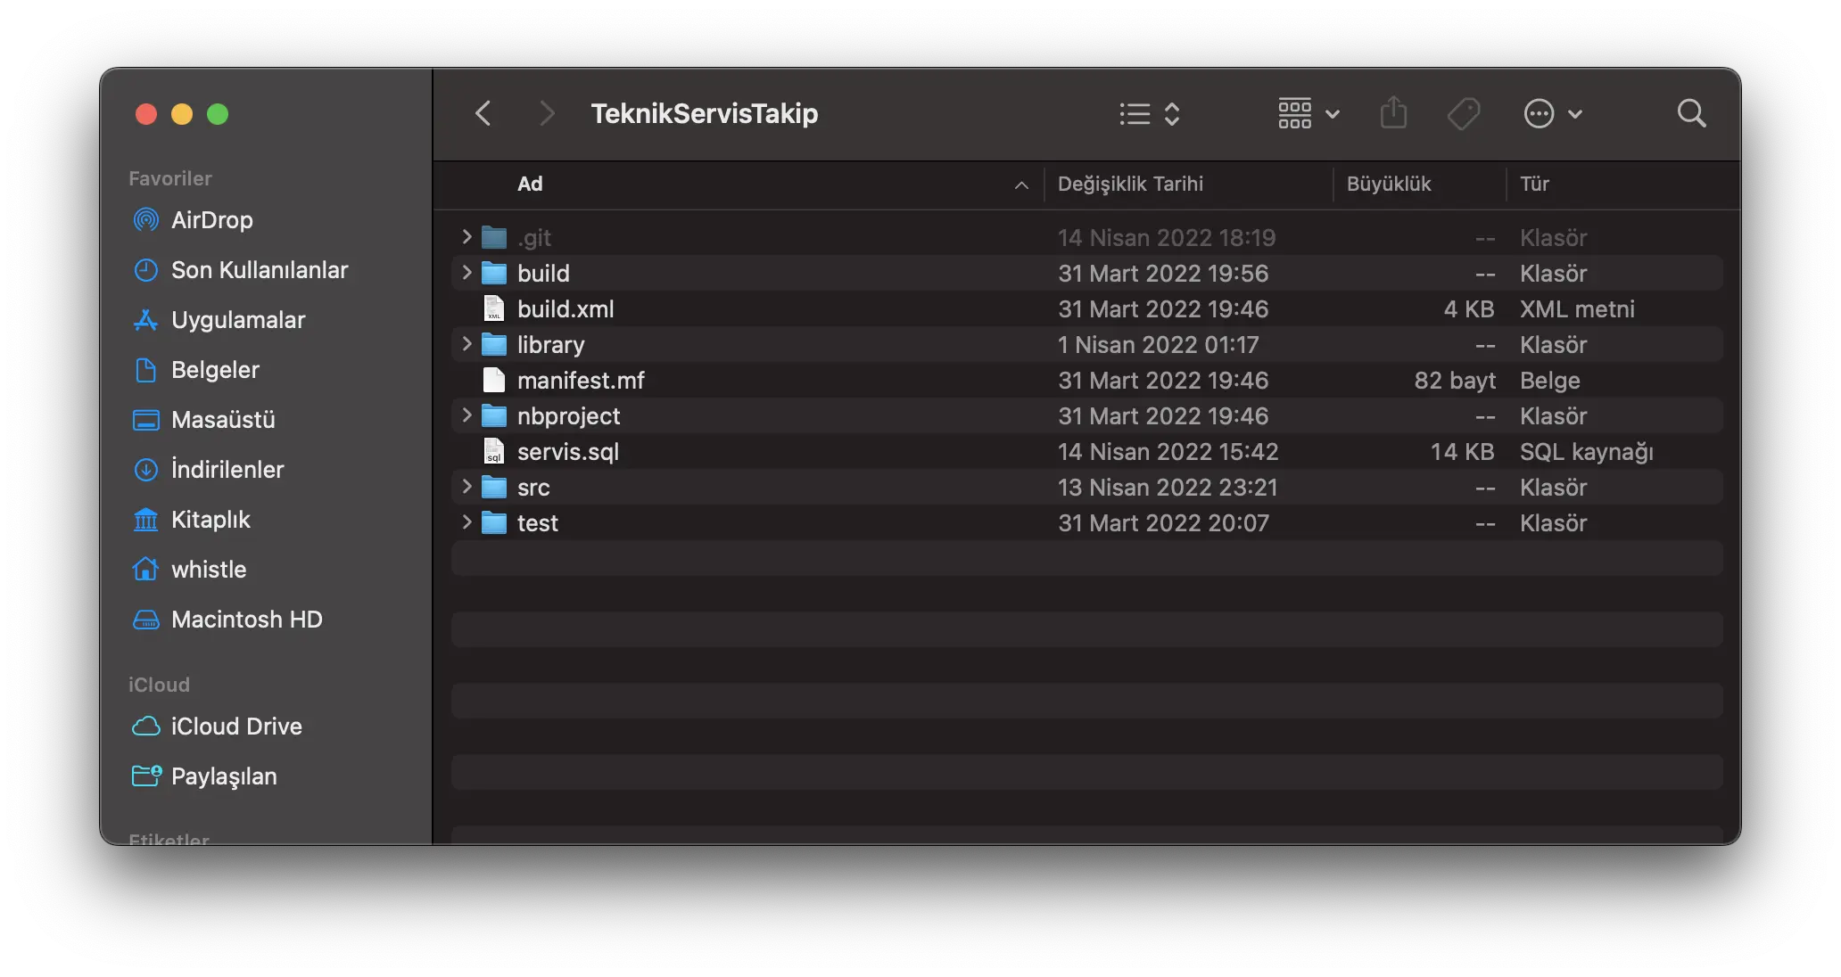The height and width of the screenshot is (977, 1841).
Task: Expand the src folder
Action: tap(466, 487)
